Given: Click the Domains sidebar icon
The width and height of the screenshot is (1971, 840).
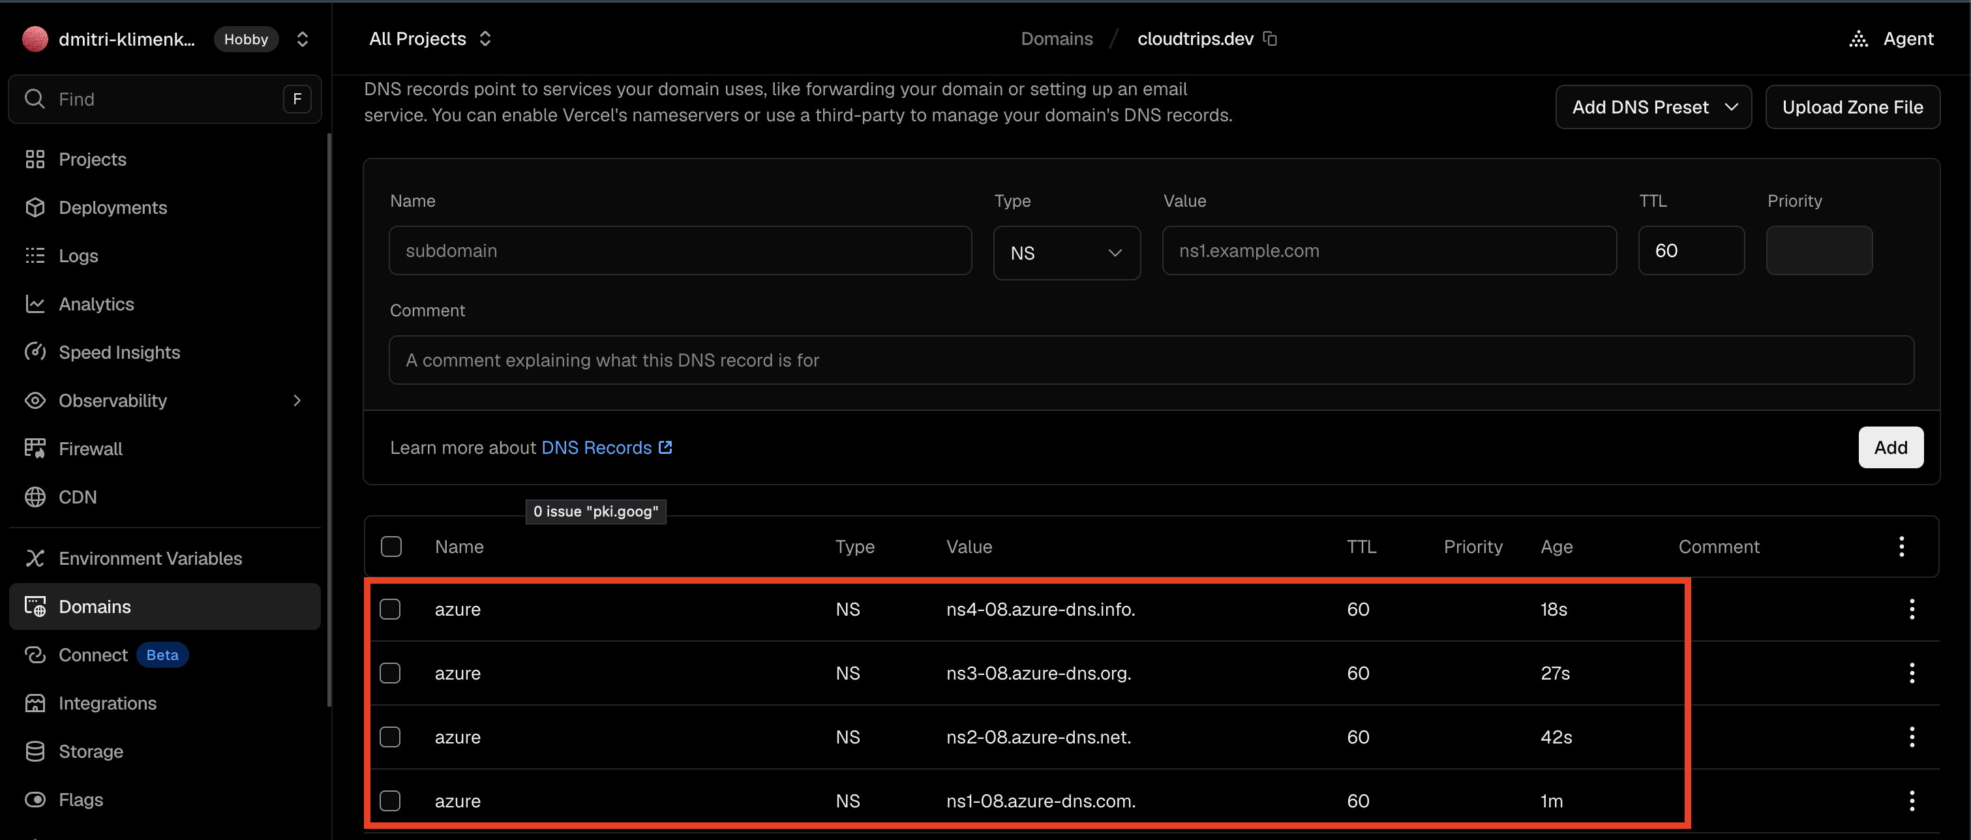Looking at the screenshot, I should coord(35,607).
